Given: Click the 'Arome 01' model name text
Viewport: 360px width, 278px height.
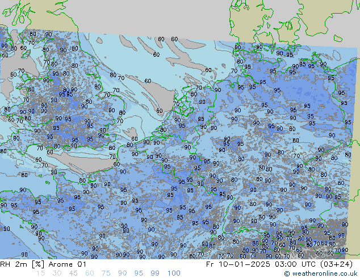Looking at the screenshot, I should [x=67, y=264].
